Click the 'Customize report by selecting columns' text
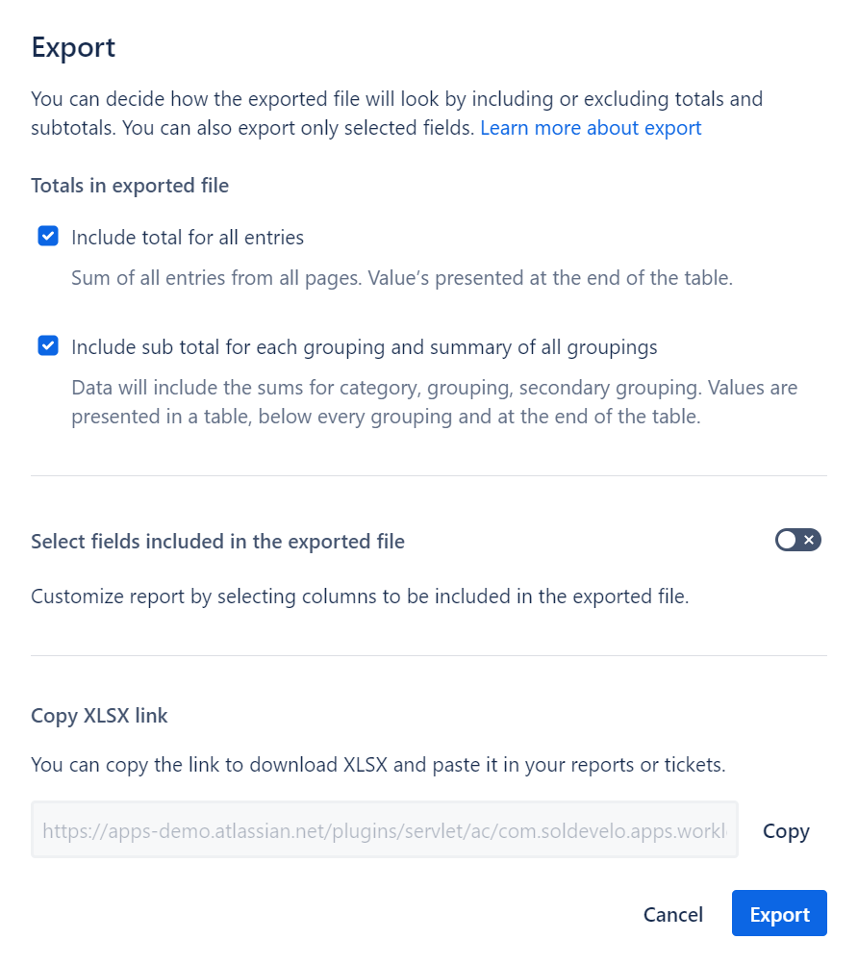The image size is (858, 965). (360, 597)
